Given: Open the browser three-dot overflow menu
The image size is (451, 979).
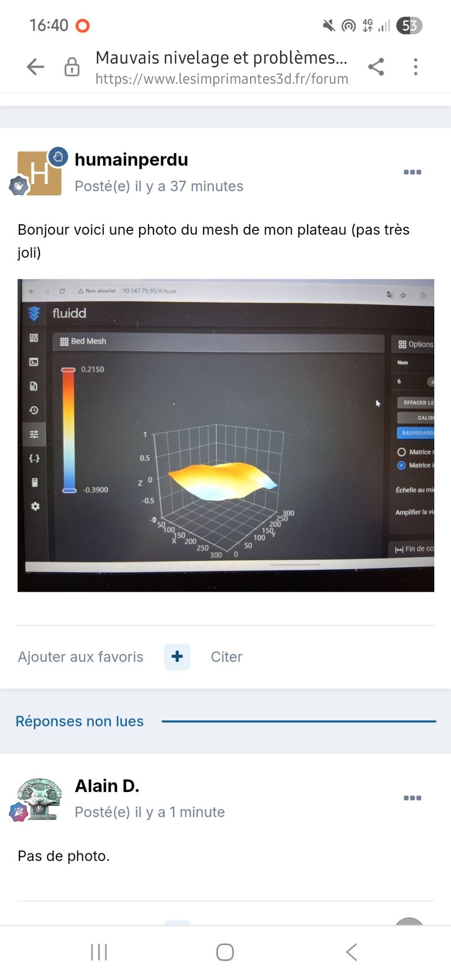Looking at the screenshot, I should pos(416,66).
